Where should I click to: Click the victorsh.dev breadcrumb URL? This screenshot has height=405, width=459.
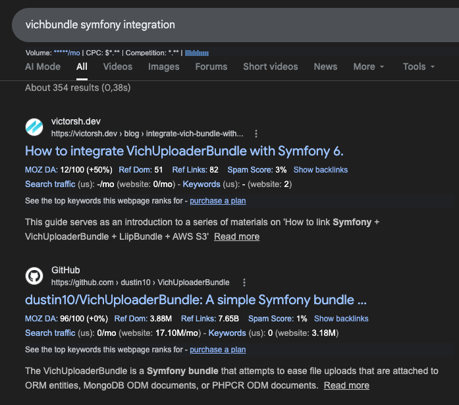click(148, 134)
